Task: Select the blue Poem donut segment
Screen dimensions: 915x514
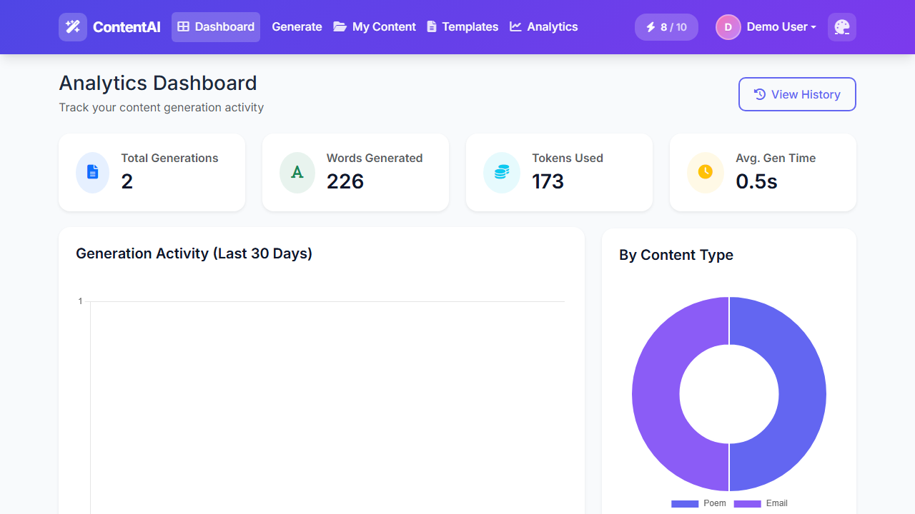Action: 801,394
